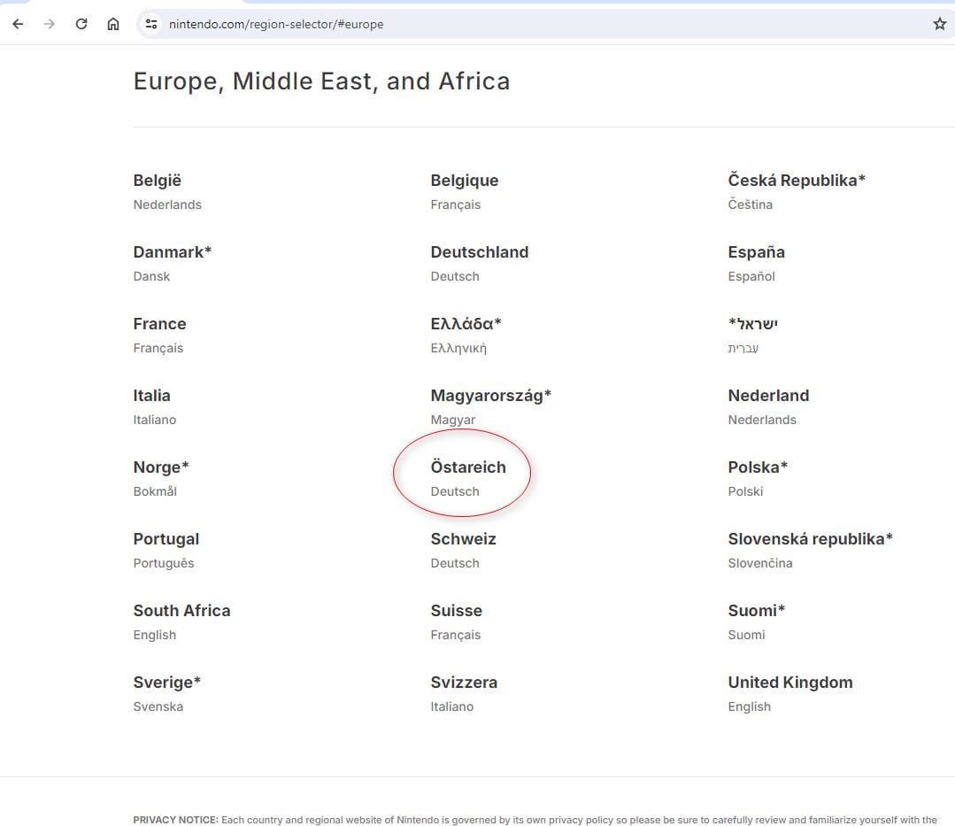Image resolution: width=955 pixels, height=826 pixels.
Task: Open the Nederland region link
Action: point(768,406)
